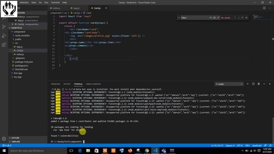This screenshot has width=274, height=154.
Task: Toggle Match Case in find widget
Action: (211, 18)
